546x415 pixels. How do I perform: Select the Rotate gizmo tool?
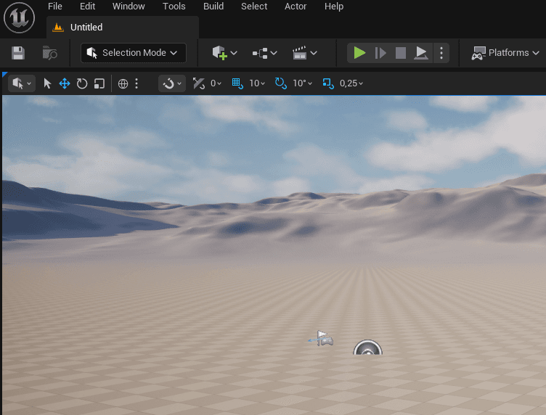tap(82, 83)
